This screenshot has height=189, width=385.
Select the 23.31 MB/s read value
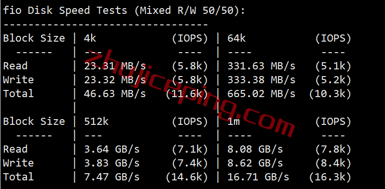click(115, 66)
